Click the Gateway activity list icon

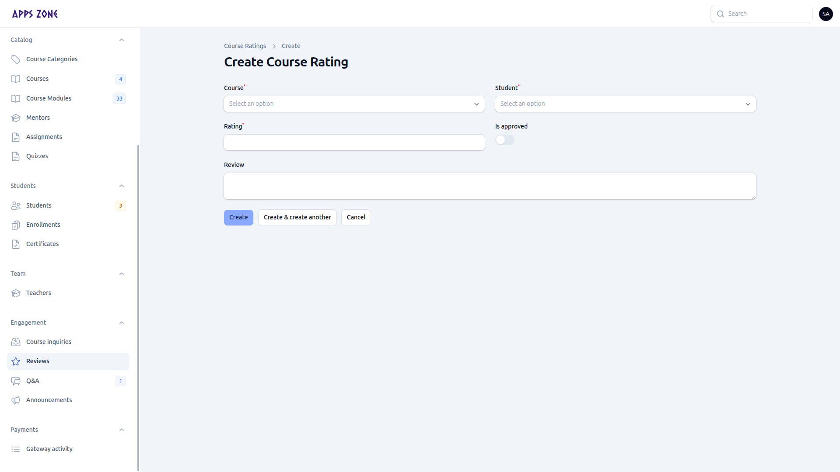(x=16, y=449)
